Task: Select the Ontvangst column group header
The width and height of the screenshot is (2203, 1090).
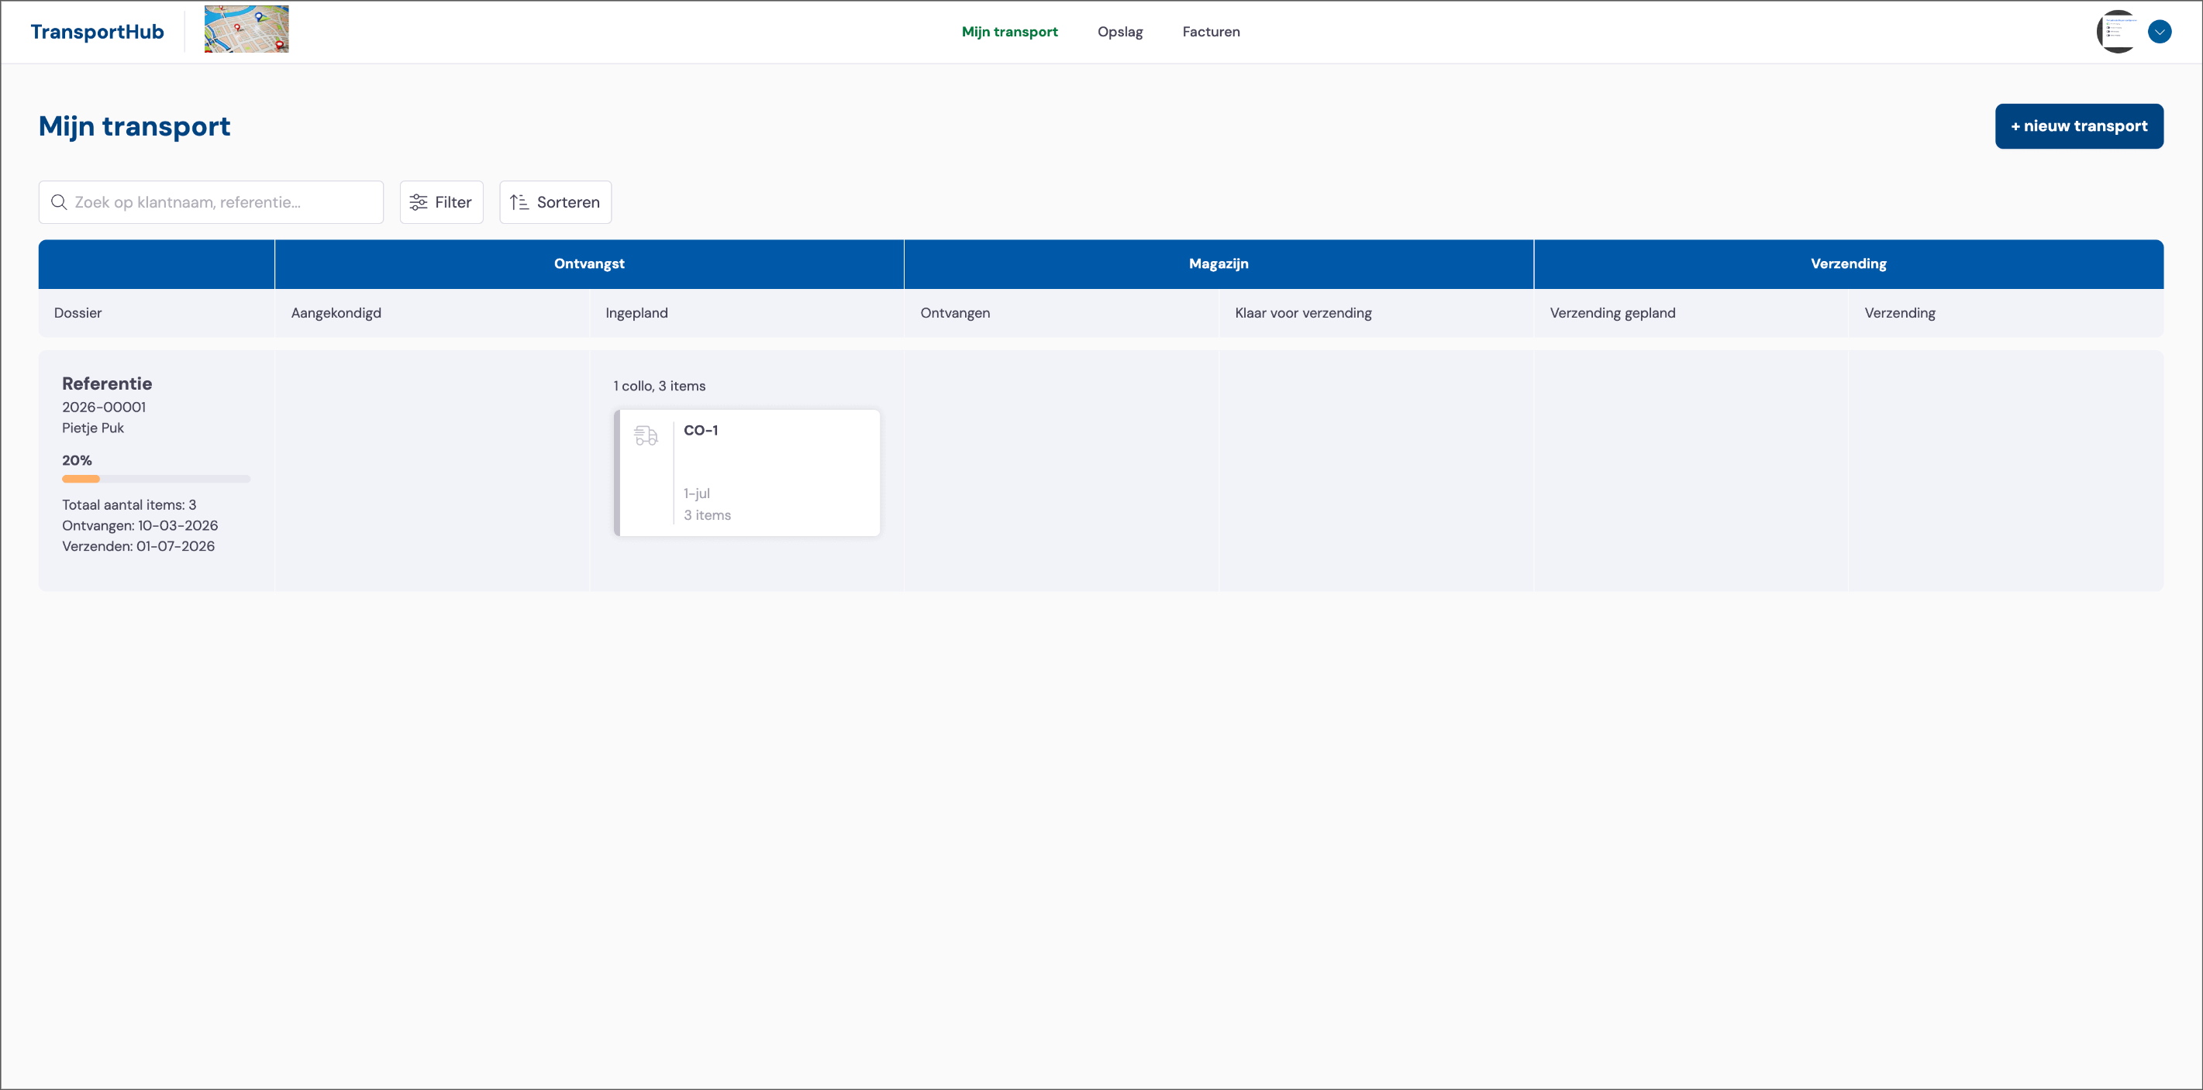Action: tap(589, 263)
